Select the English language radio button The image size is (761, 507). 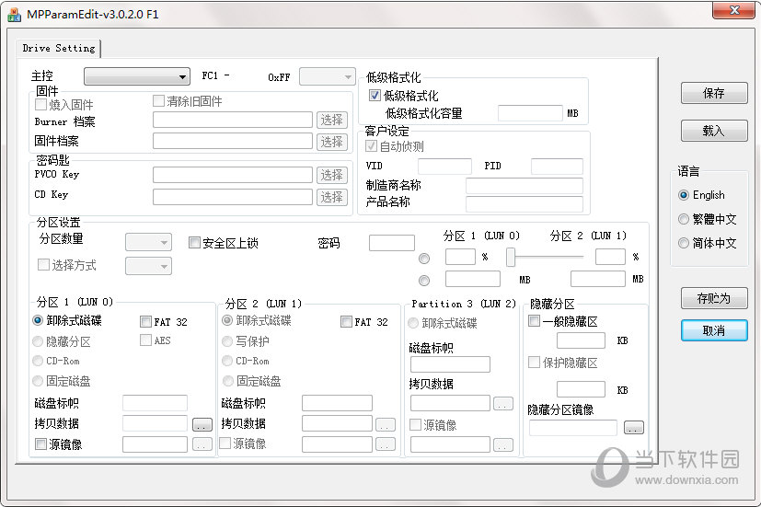pyautogui.click(x=684, y=195)
